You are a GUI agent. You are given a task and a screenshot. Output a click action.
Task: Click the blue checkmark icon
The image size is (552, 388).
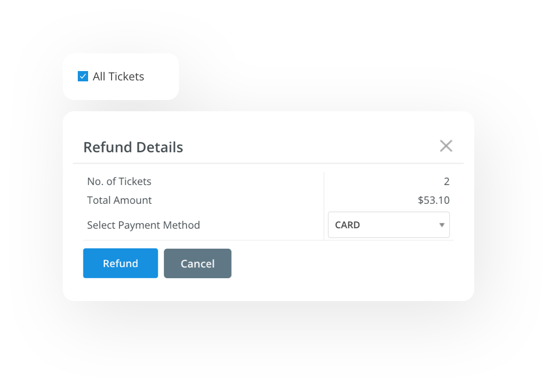pos(83,76)
